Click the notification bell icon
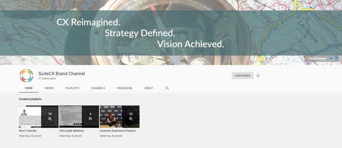The image size is (342, 148). [258, 75]
